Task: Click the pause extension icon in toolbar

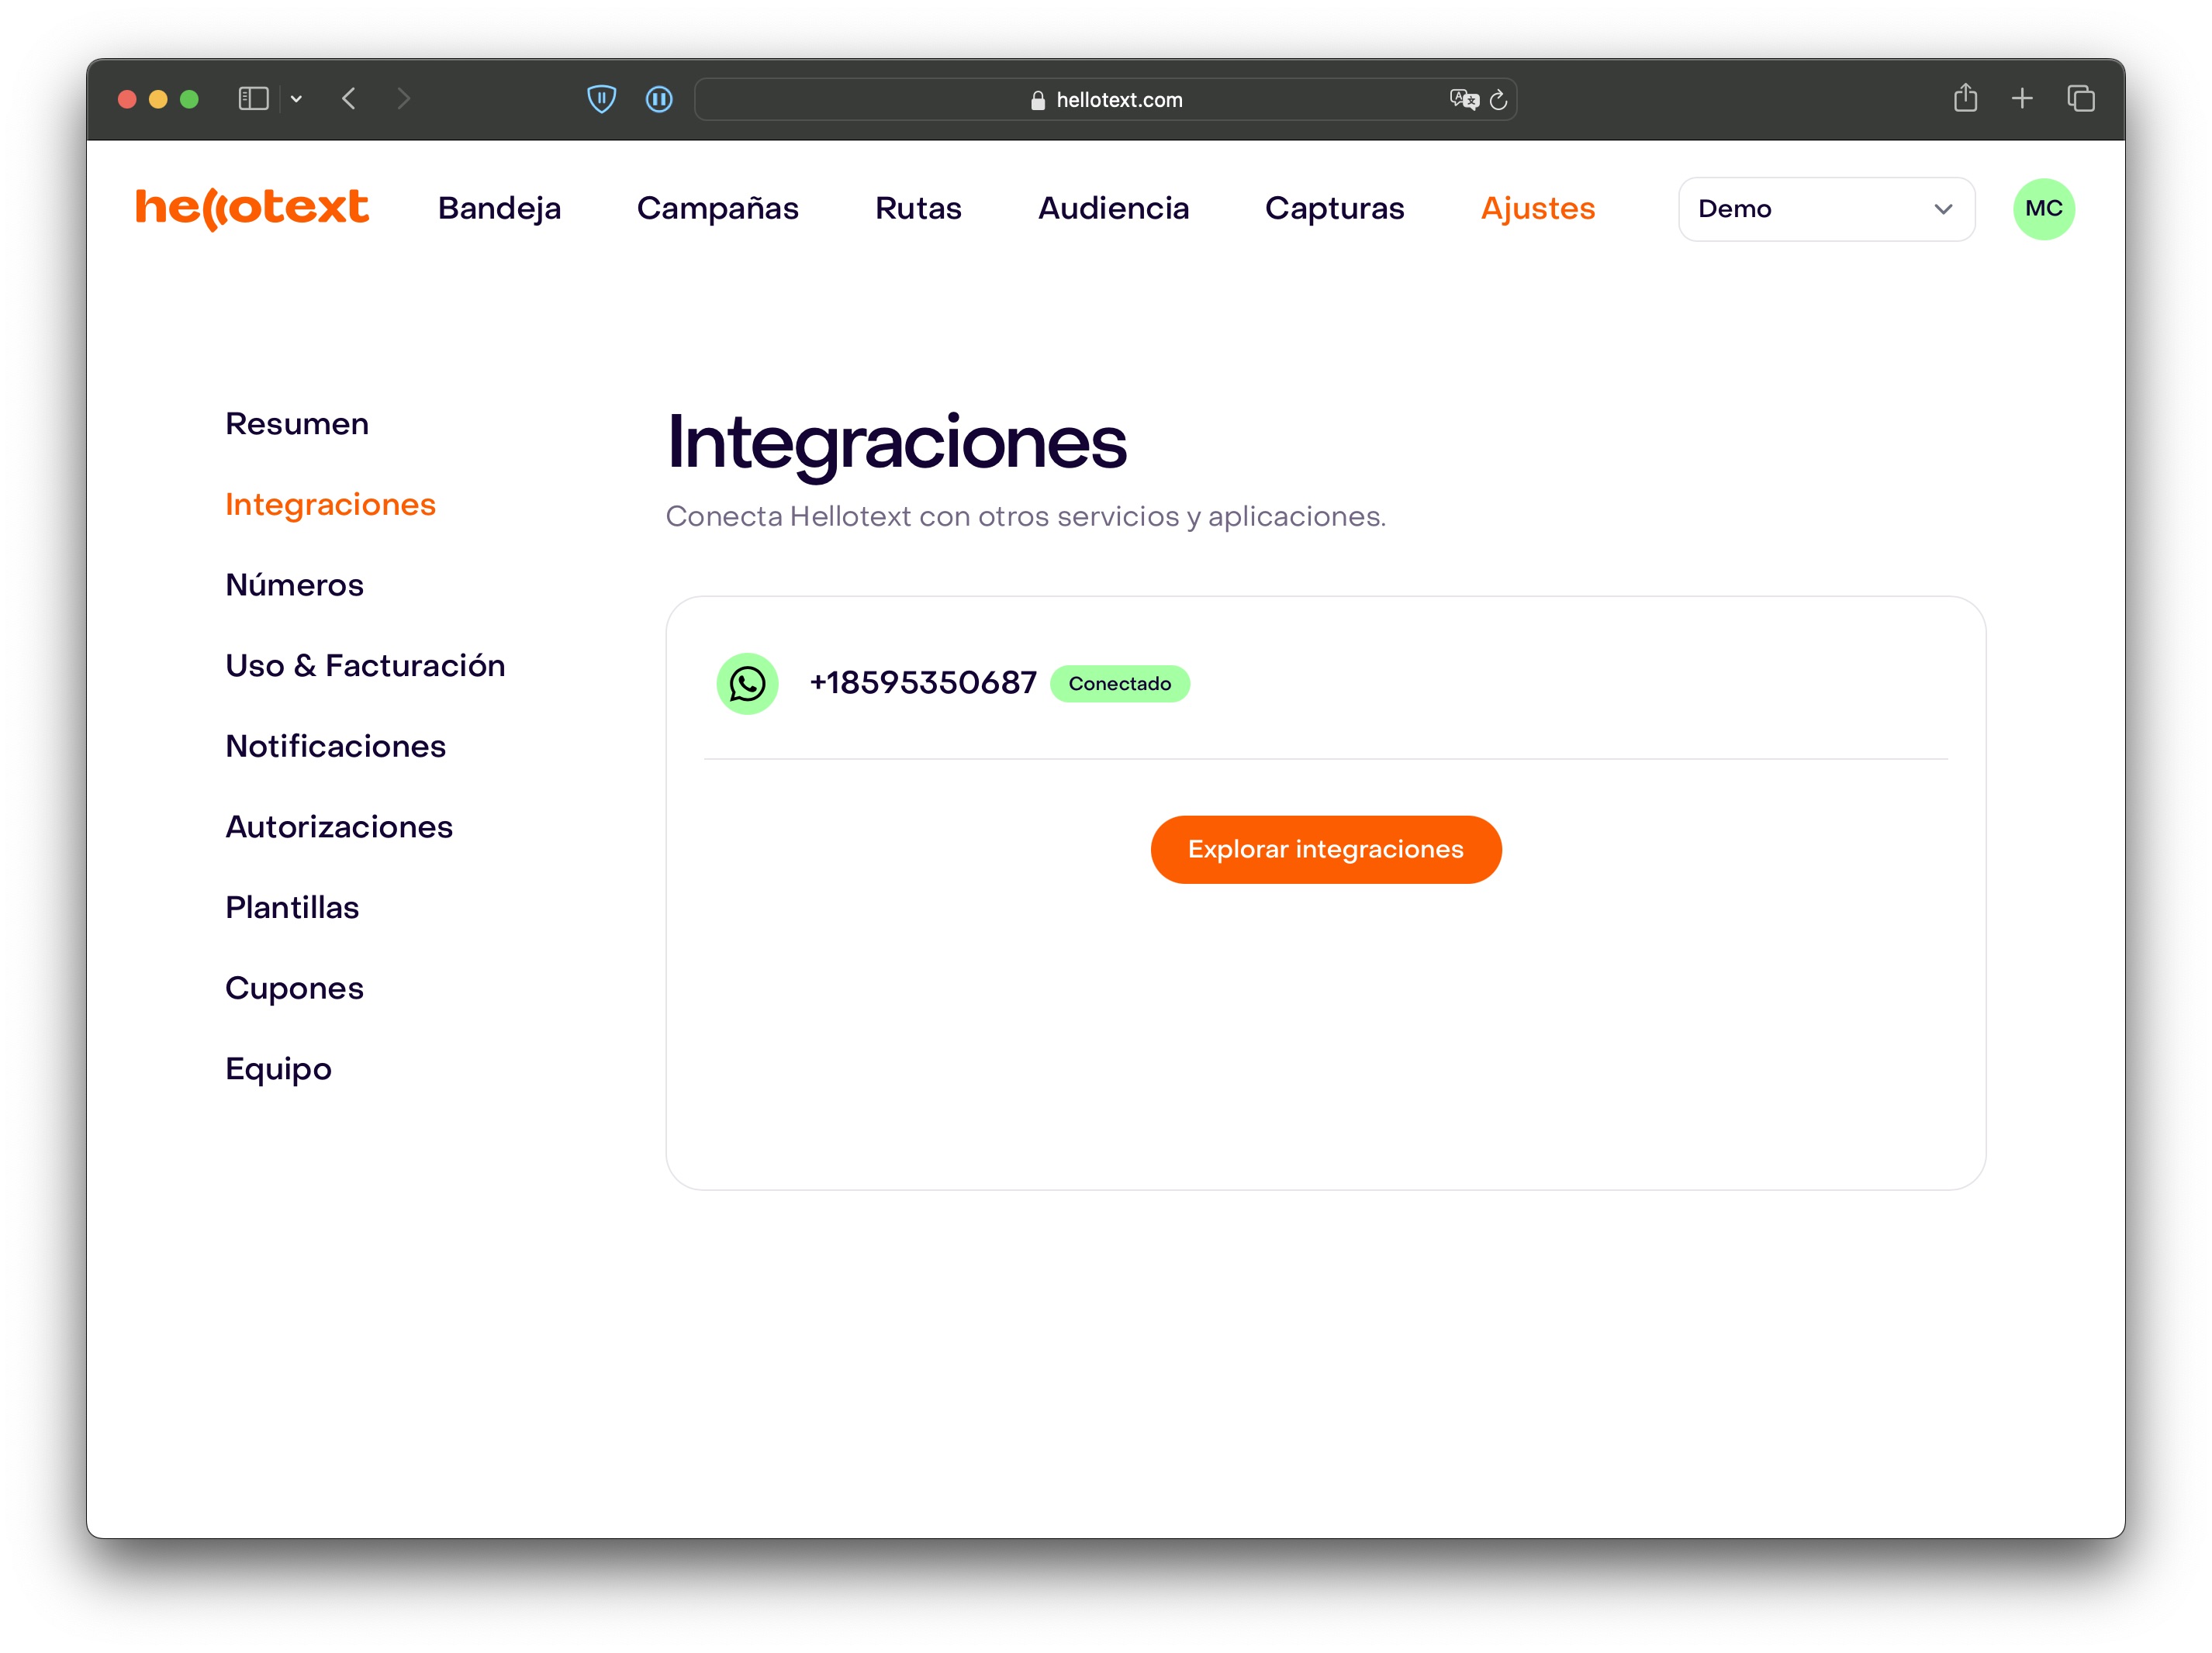Action: coord(659,99)
